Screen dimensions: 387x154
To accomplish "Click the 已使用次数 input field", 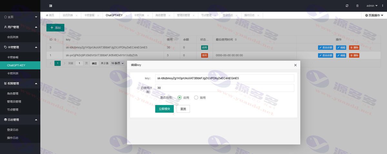I will (x=224, y=88).
